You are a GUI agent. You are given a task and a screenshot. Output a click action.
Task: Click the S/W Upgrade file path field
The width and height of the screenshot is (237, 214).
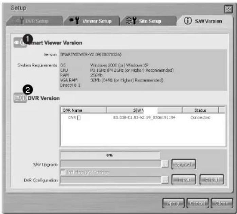[111, 164]
